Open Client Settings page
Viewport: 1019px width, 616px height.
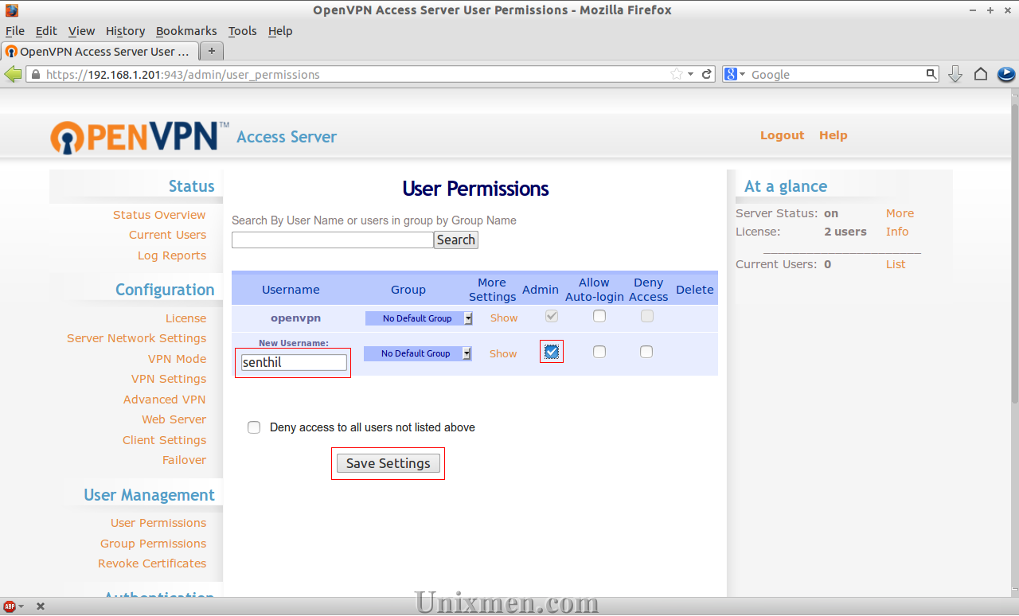click(164, 440)
